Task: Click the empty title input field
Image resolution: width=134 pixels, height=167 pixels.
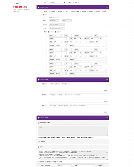Action: (63, 15)
